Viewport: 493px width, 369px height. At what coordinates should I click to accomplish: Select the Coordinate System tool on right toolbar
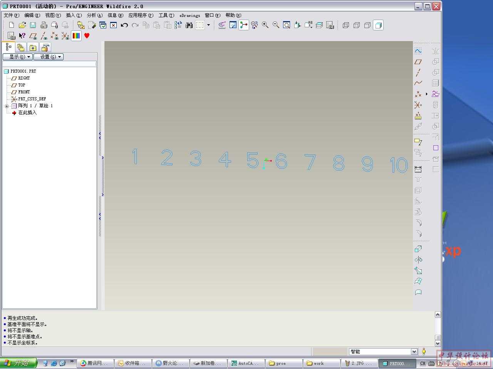[418, 105]
